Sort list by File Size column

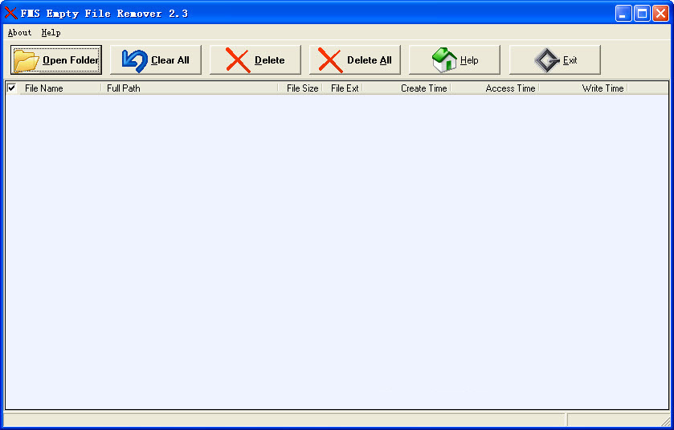(301, 88)
